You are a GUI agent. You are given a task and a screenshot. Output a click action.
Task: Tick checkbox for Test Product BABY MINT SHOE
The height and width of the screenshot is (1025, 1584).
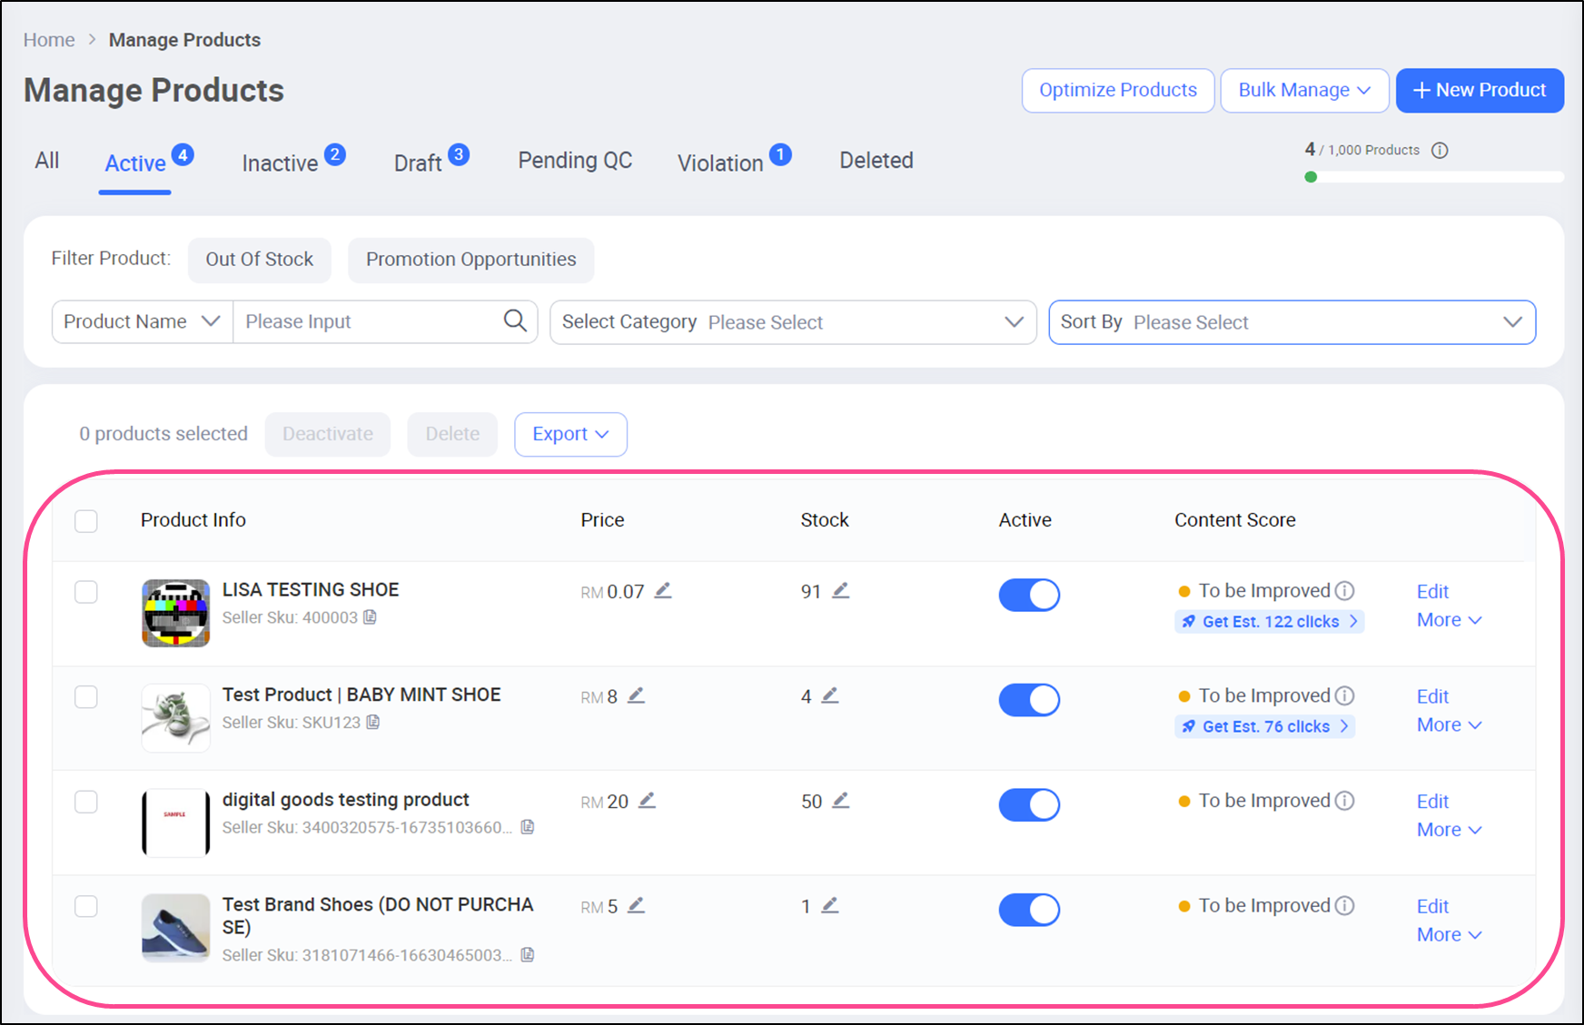(x=86, y=697)
